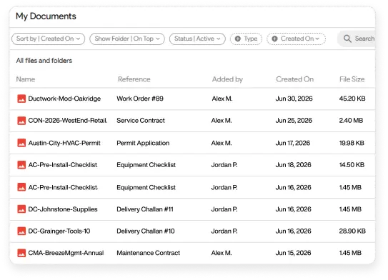Click the plus icon in Type filter

click(x=237, y=39)
